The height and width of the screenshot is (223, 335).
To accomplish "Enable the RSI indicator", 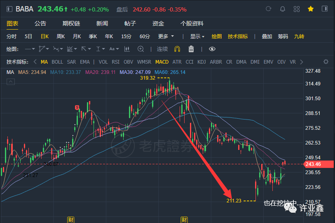I will click(116, 62).
